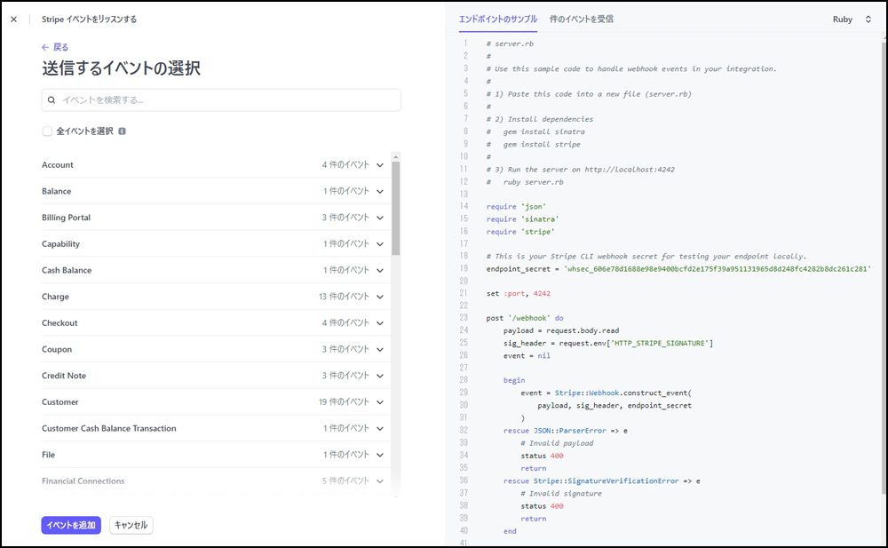Click 13 件のイベント count for Charge
Screen dimensions: 888x548
coord(344,297)
